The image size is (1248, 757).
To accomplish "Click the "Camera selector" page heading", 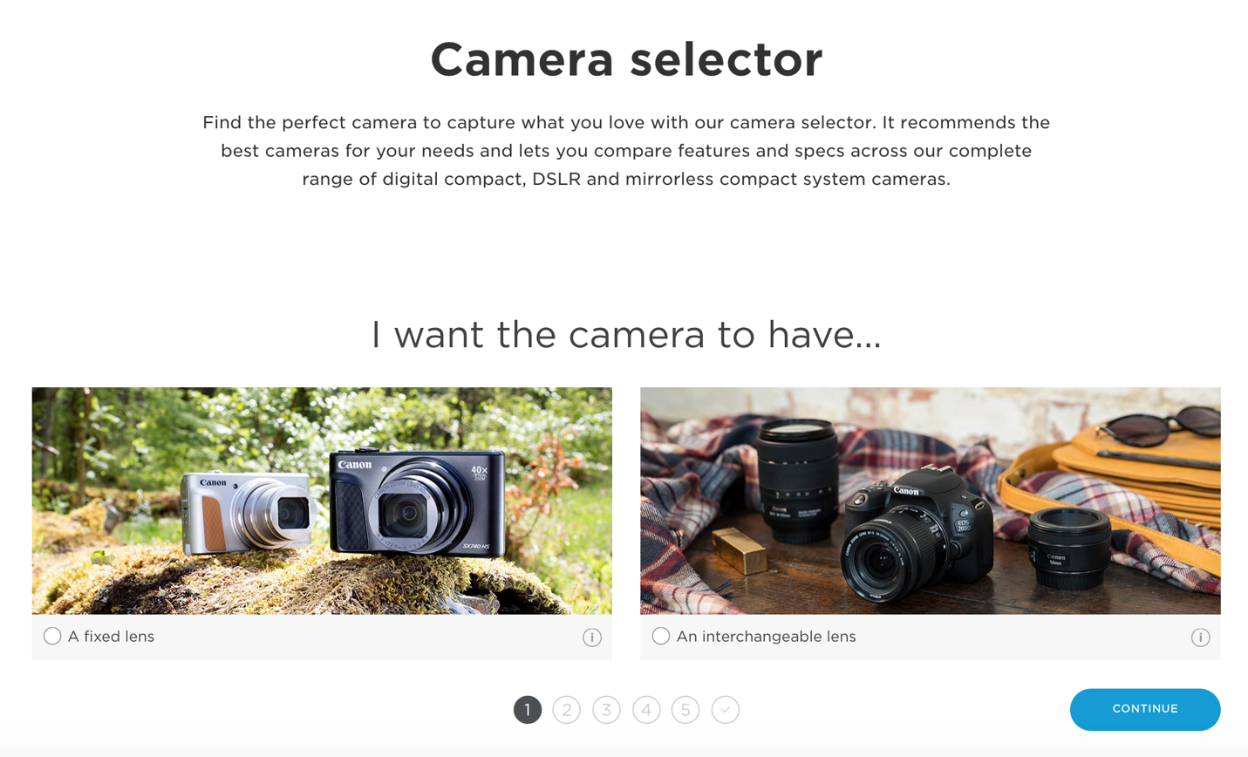I will coord(626,59).
